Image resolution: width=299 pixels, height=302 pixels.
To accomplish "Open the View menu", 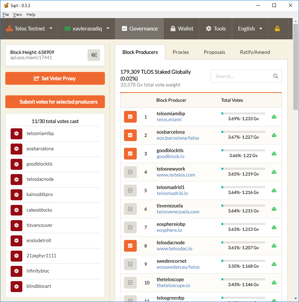I will (17, 15).
